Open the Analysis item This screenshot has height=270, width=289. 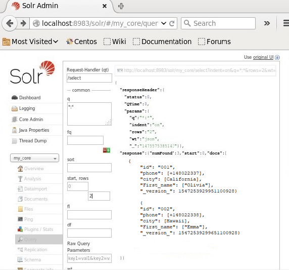(x=33, y=179)
